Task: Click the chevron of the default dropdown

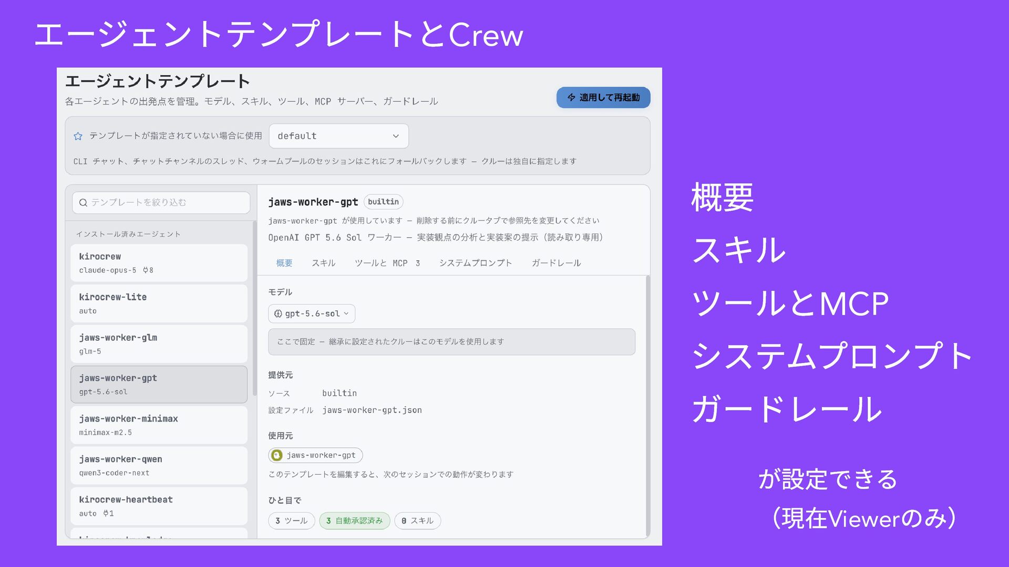Action: (x=396, y=136)
